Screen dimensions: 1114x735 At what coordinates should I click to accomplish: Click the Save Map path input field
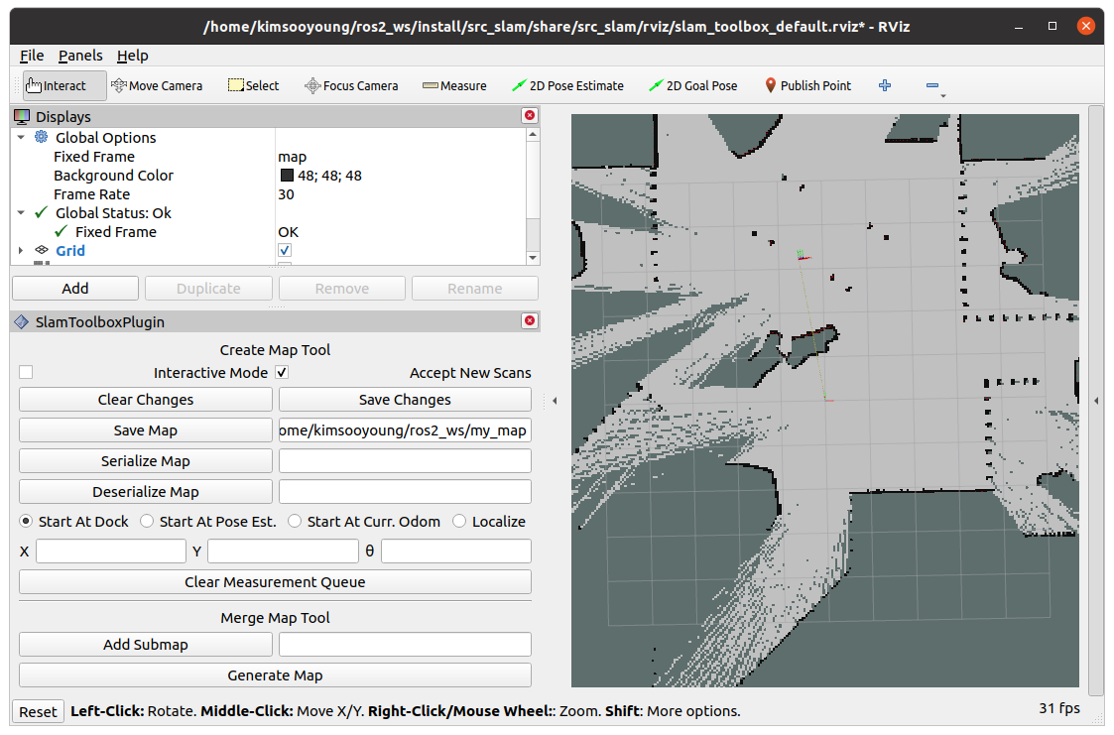pyautogui.click(x=405, y=430)
